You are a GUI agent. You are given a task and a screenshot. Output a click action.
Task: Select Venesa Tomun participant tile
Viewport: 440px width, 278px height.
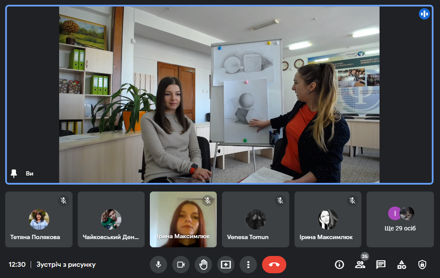256,220
